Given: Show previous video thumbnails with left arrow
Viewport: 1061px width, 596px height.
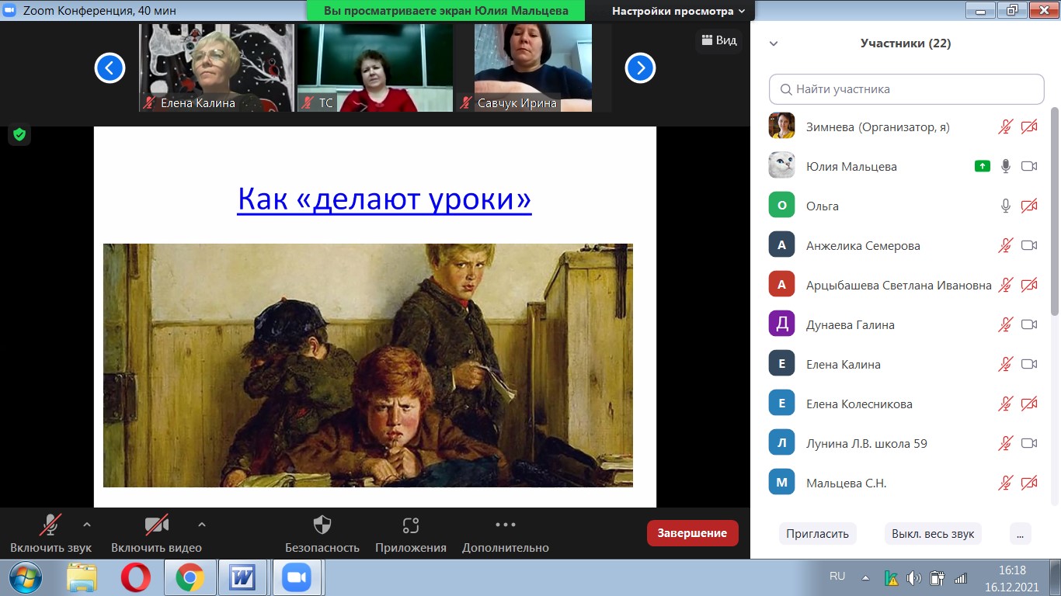Looking at the screenshot, I should [110, 68].
